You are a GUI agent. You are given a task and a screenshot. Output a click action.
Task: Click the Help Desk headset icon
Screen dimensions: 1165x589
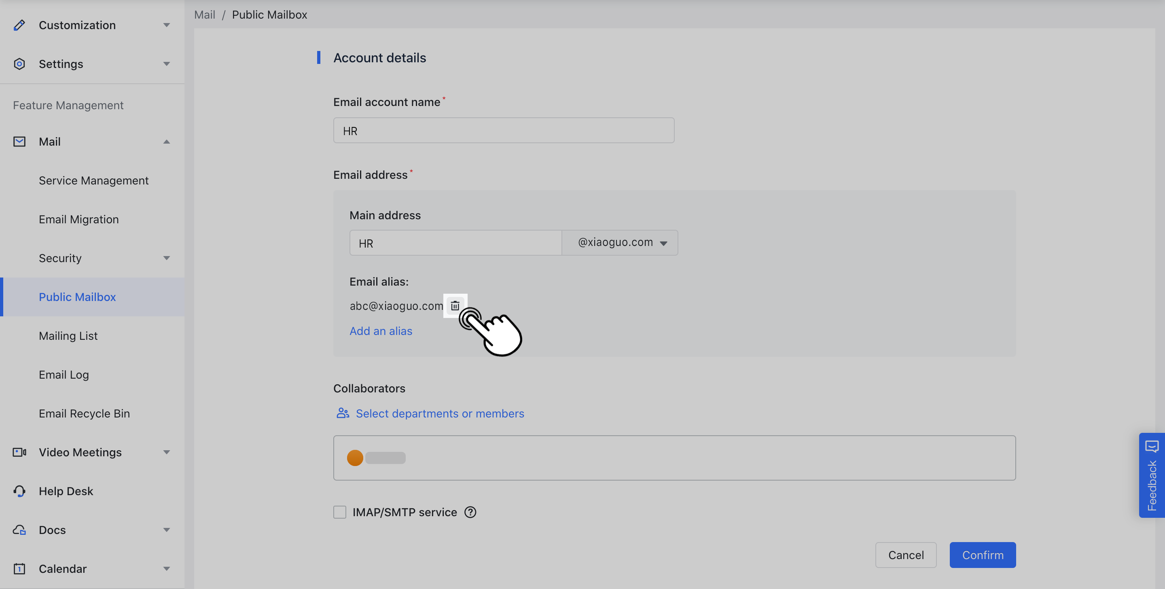(19, 491)
